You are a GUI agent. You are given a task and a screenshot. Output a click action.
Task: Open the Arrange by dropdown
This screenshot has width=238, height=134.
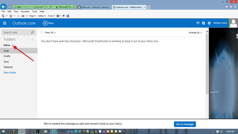click(x=195, y=32)
